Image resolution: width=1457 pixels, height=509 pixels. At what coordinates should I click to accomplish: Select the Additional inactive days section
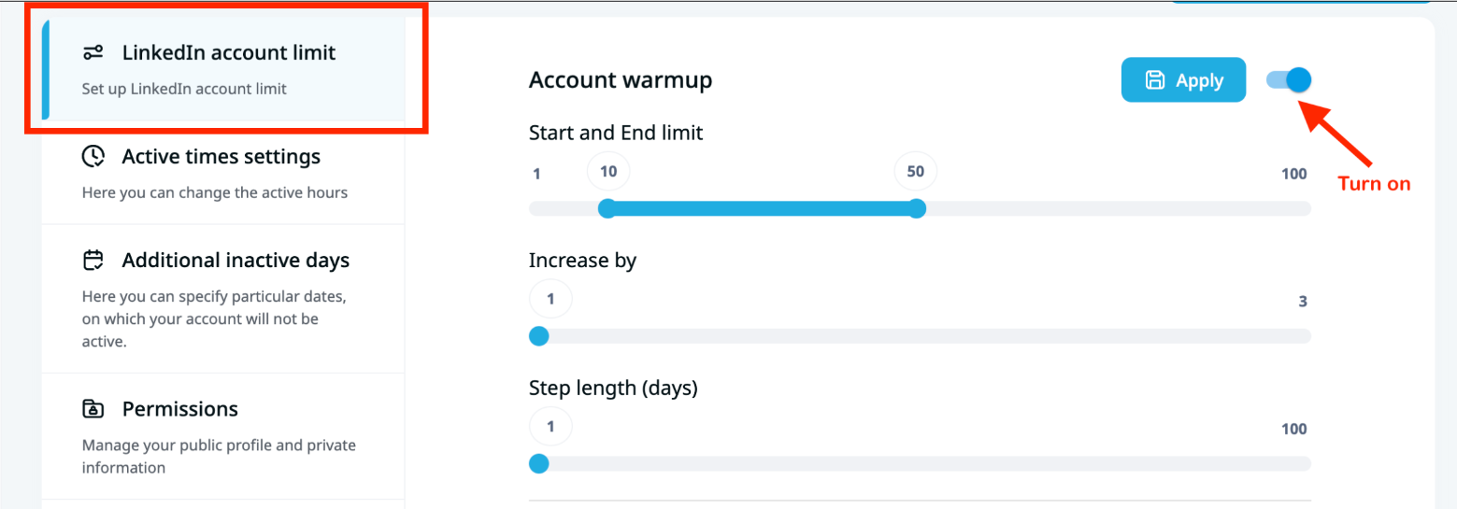(x=236, y=261)
